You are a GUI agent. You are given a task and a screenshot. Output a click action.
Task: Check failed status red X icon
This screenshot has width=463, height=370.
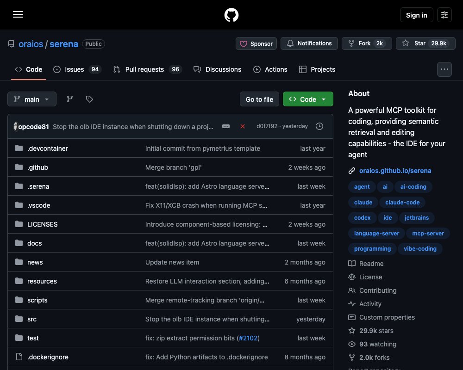(243, 126)
